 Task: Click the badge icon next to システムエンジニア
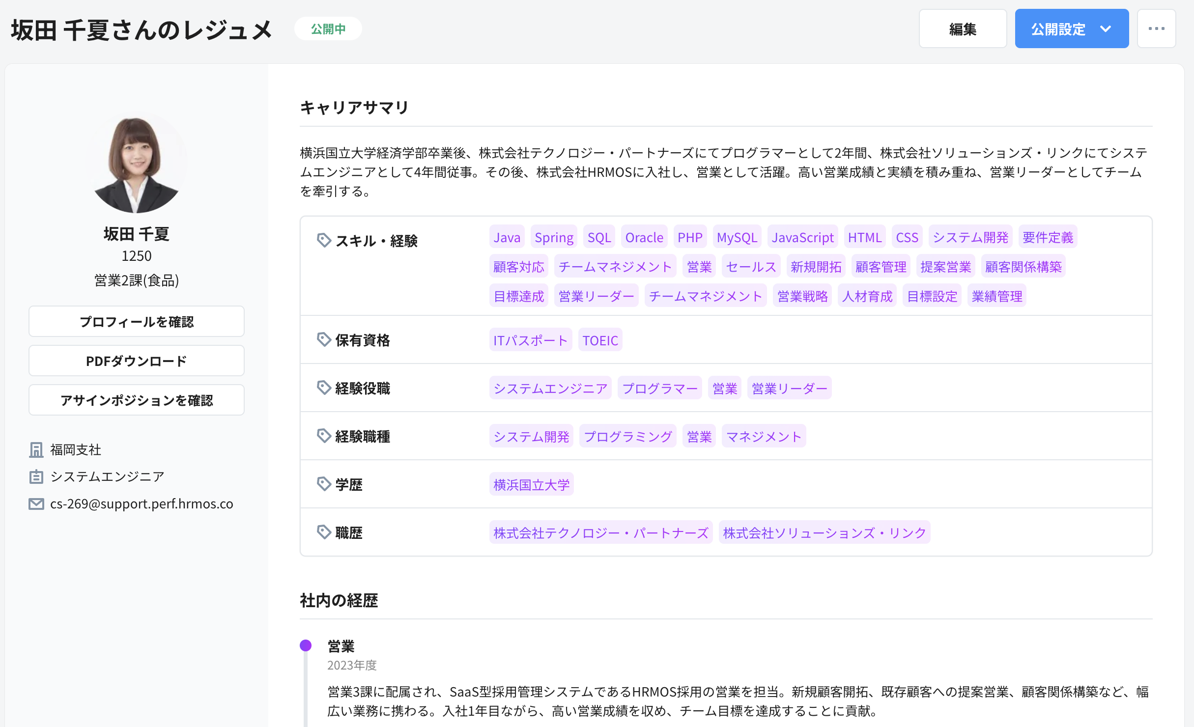[36, 476]
